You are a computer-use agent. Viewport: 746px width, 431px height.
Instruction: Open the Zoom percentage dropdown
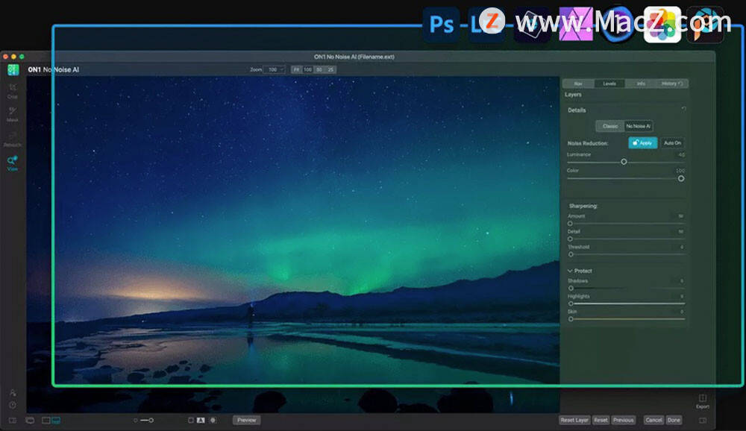click(274, 69)
